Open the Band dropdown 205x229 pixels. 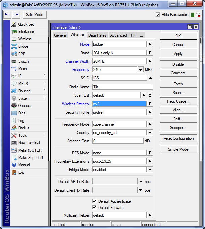[x=150, y=53]
